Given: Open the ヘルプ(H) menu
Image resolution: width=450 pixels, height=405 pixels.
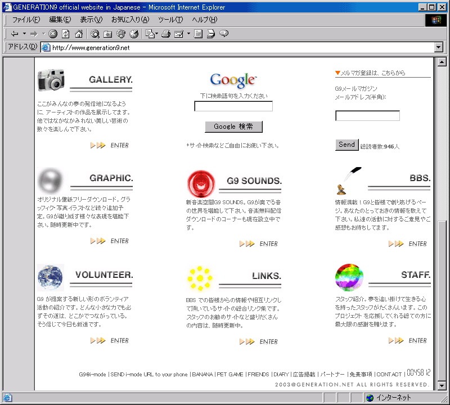Looking at the screenshot, I should click(x=205, y=20).
